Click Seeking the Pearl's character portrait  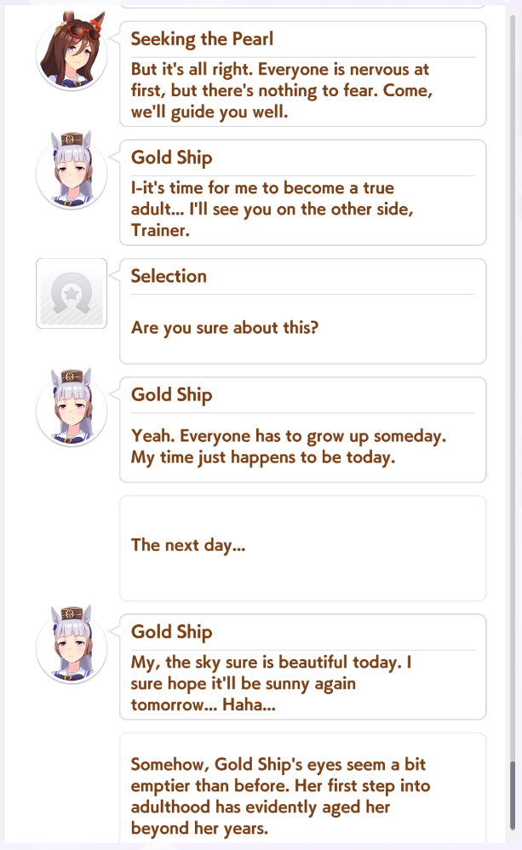(x=72, y=56)
